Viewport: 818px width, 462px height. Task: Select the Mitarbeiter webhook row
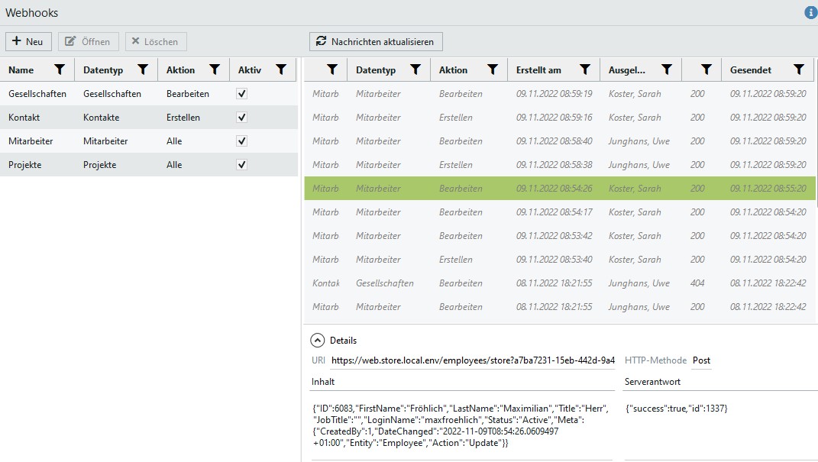[115, 141]
